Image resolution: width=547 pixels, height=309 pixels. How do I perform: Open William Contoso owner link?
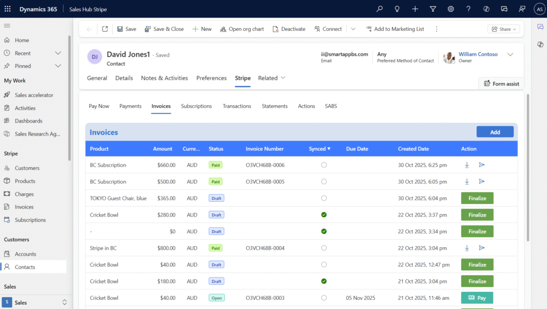[x=478, y=54]
